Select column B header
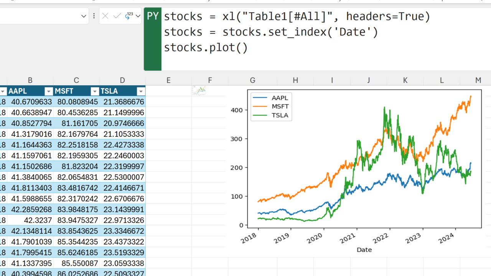 [30, 80]
